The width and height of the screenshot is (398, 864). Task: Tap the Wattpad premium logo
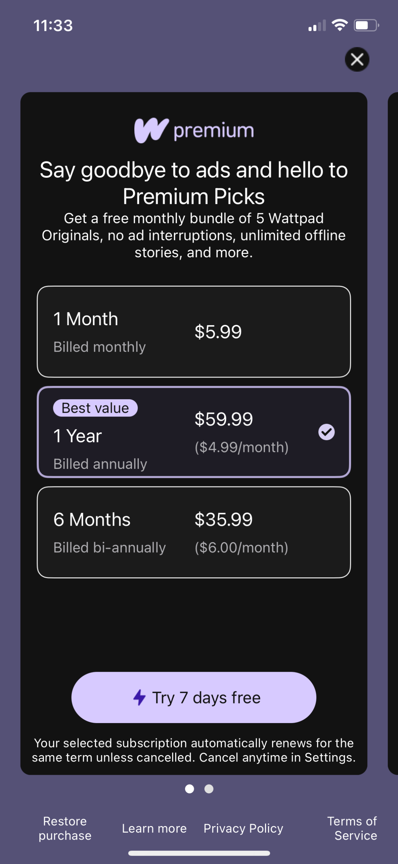[194, 130]
